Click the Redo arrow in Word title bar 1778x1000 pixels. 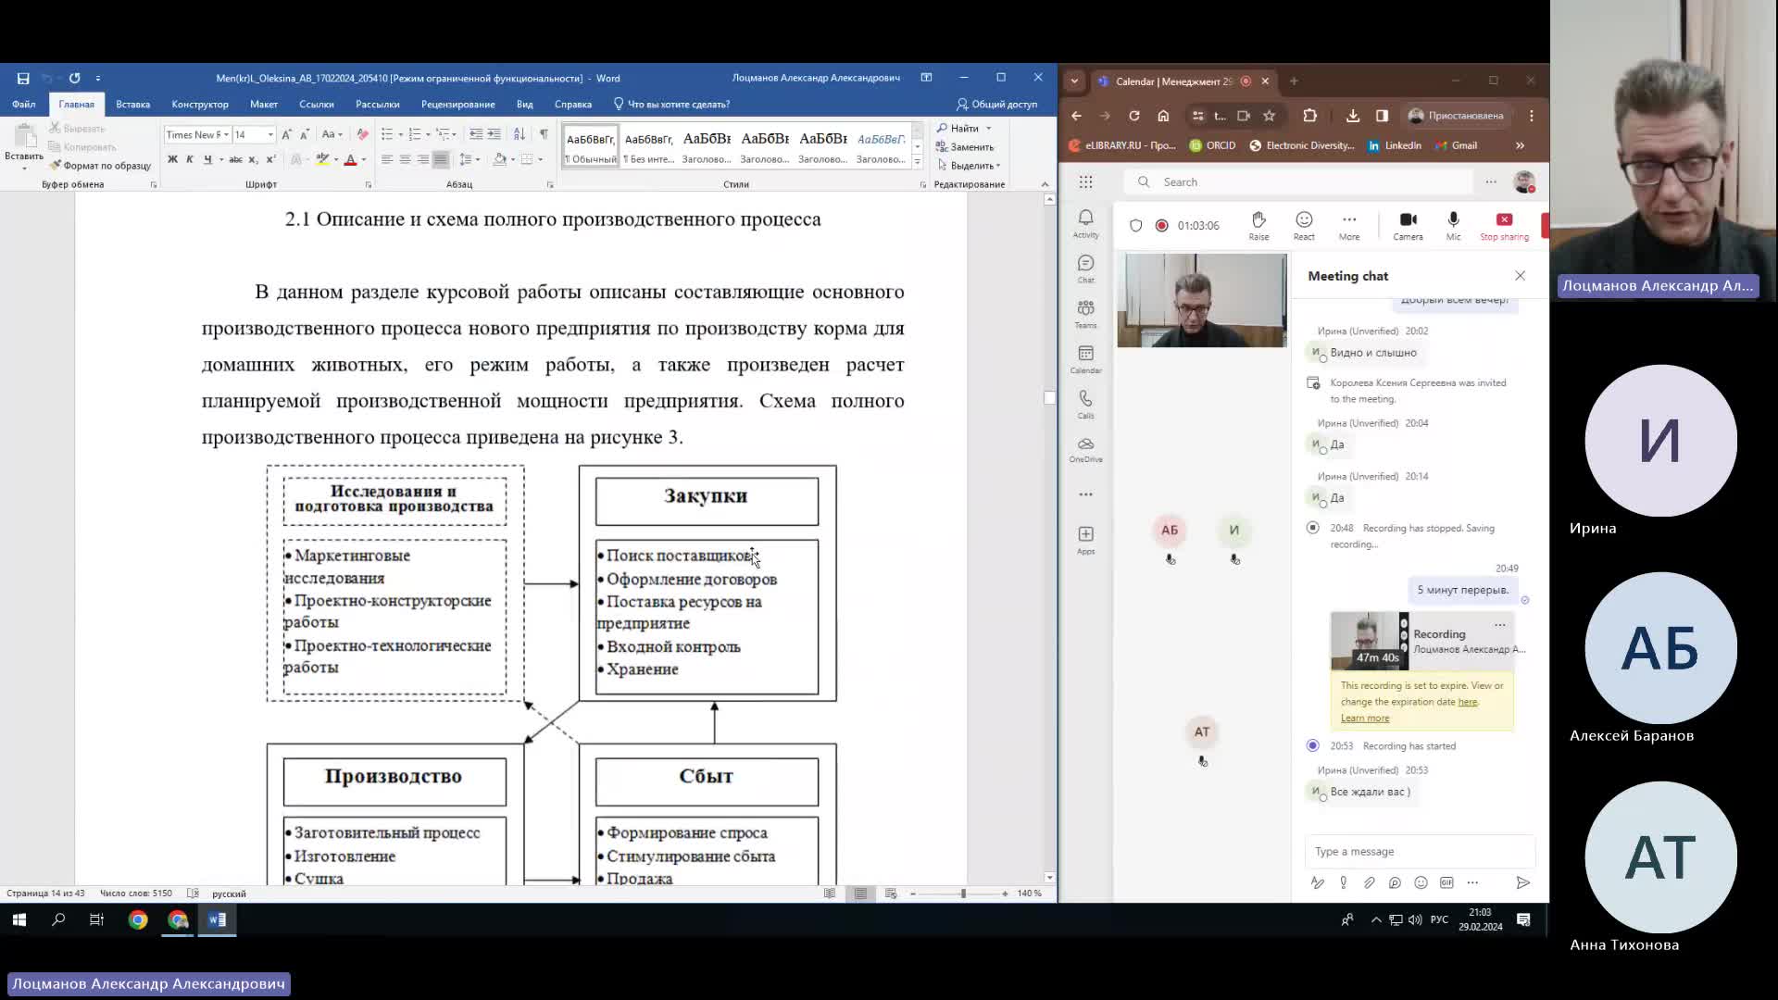[75, 79]
